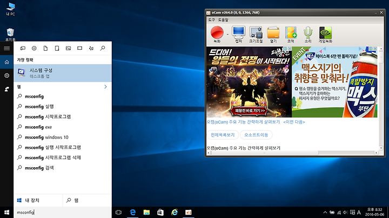Screen dimensions: 389x218
Task: Open the network icon in system tray
Action: point(339,212)
